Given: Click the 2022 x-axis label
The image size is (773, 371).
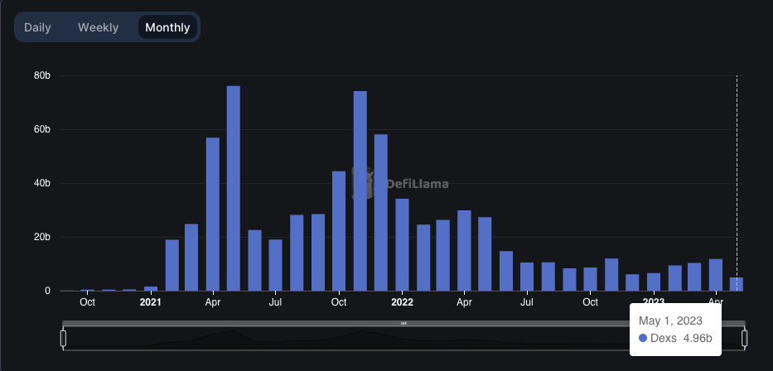Looking at the screenshot, I should pos(402,302).
